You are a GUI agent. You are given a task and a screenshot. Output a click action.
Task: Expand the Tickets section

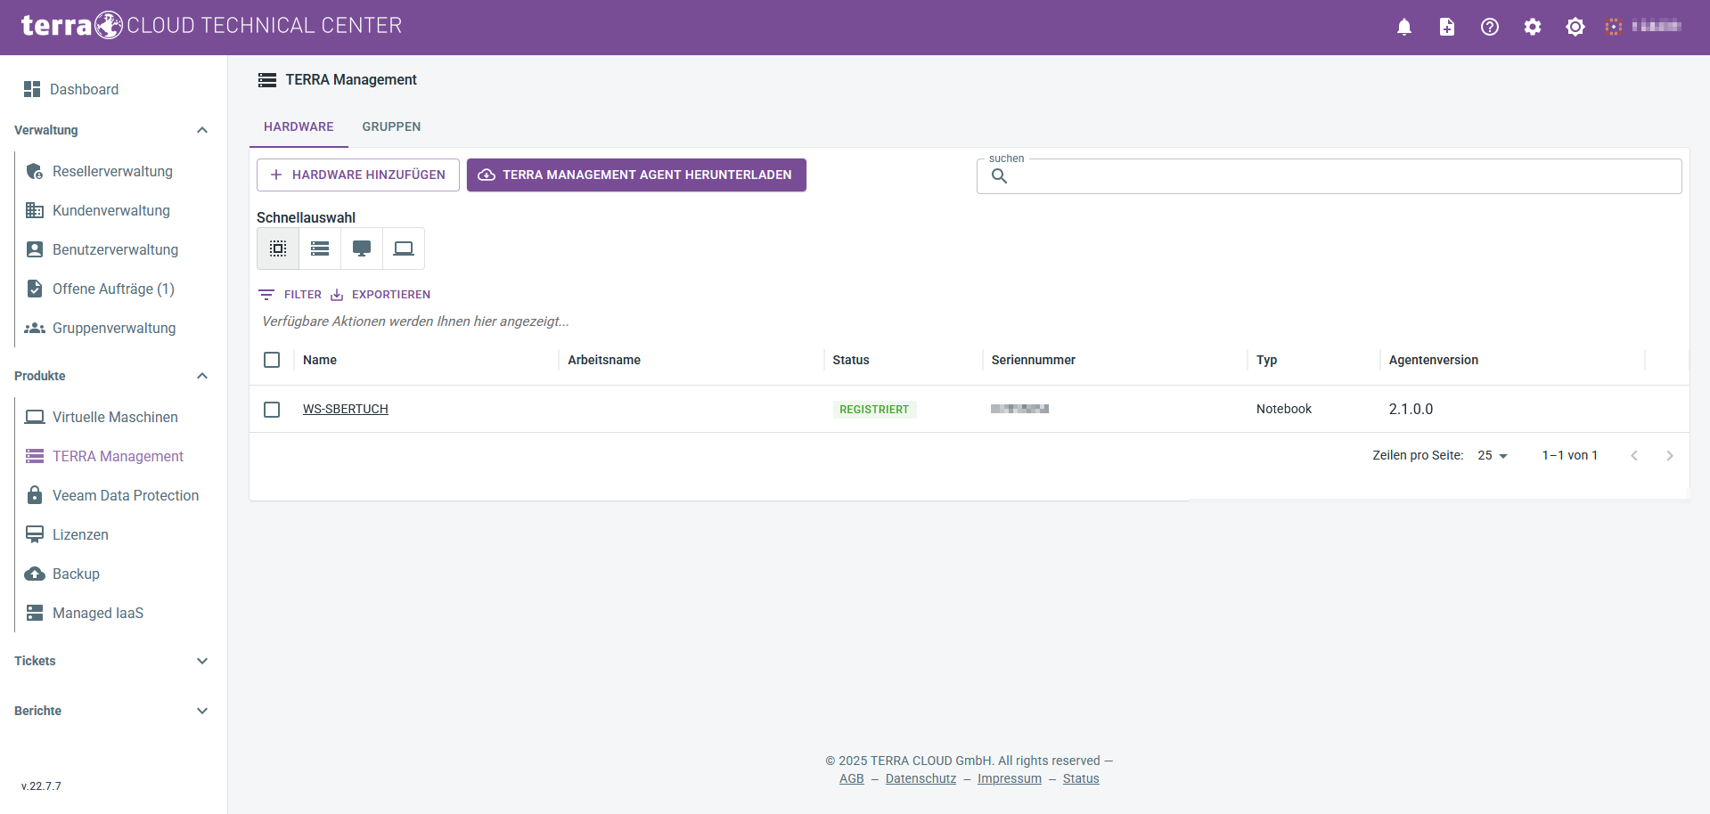click(202, 661)
